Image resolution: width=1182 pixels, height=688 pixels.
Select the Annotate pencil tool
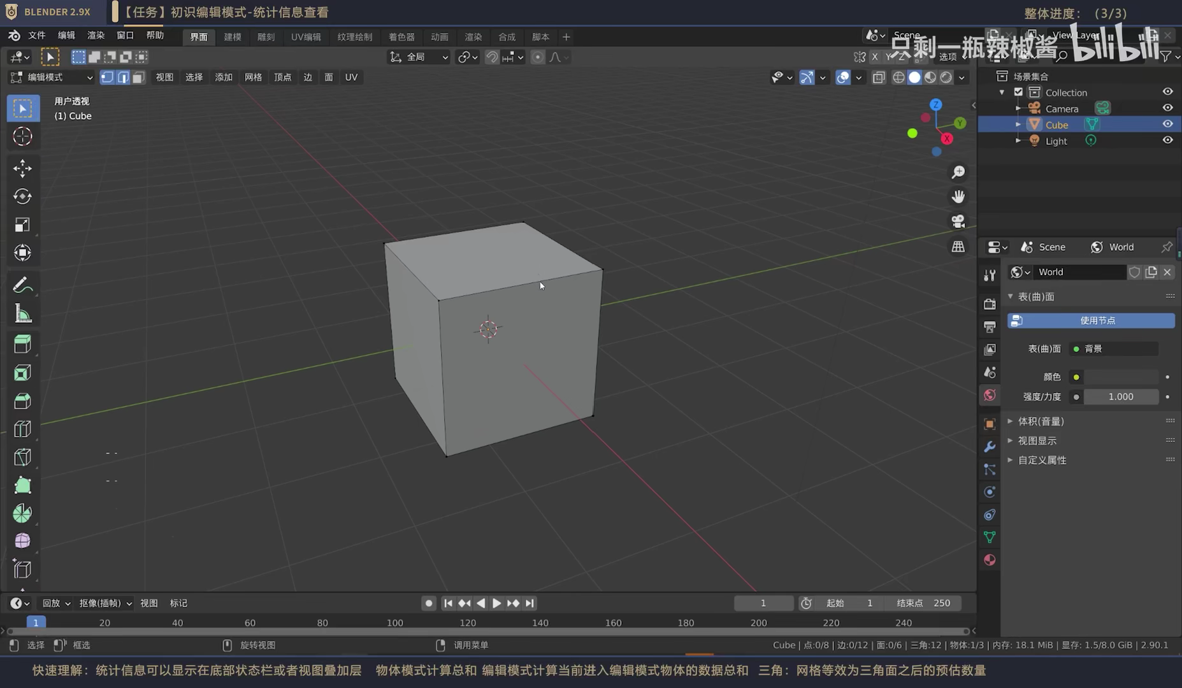tap(23, 285)
